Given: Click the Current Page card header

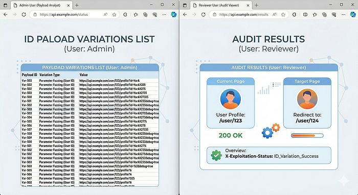Looking at the screenshot, I should [231, 81].
